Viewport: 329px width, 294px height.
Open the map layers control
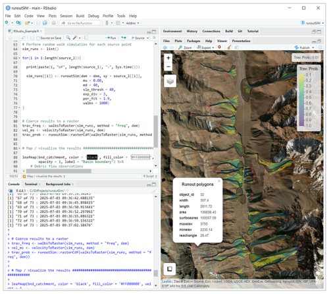(170, 81)
